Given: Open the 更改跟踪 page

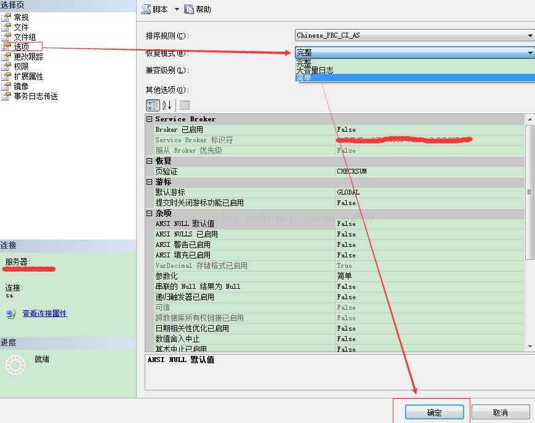Looking at the screenshot, I should [29, 57].
